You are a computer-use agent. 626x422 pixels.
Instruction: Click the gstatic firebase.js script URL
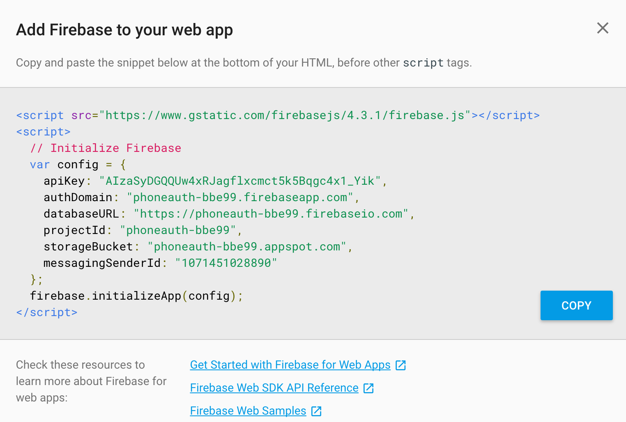tap(285, 115)
